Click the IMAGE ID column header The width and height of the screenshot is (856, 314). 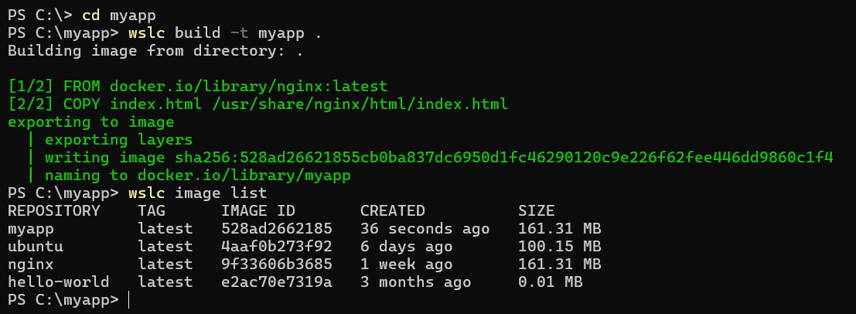258,211
